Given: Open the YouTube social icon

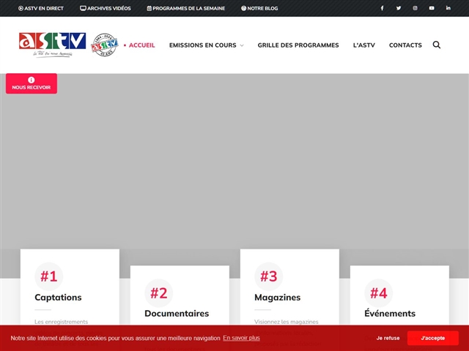Looking at the screenshot, I should 432,8.
